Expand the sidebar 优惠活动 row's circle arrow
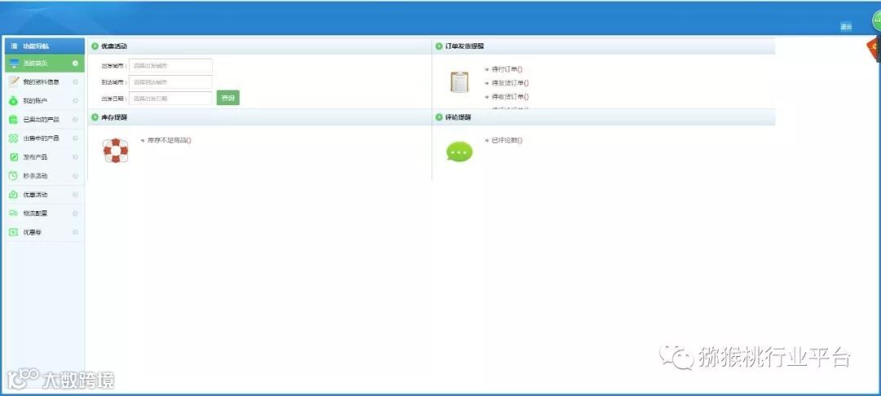This screenshot has width=881, height=396. [x=75, y=195]
